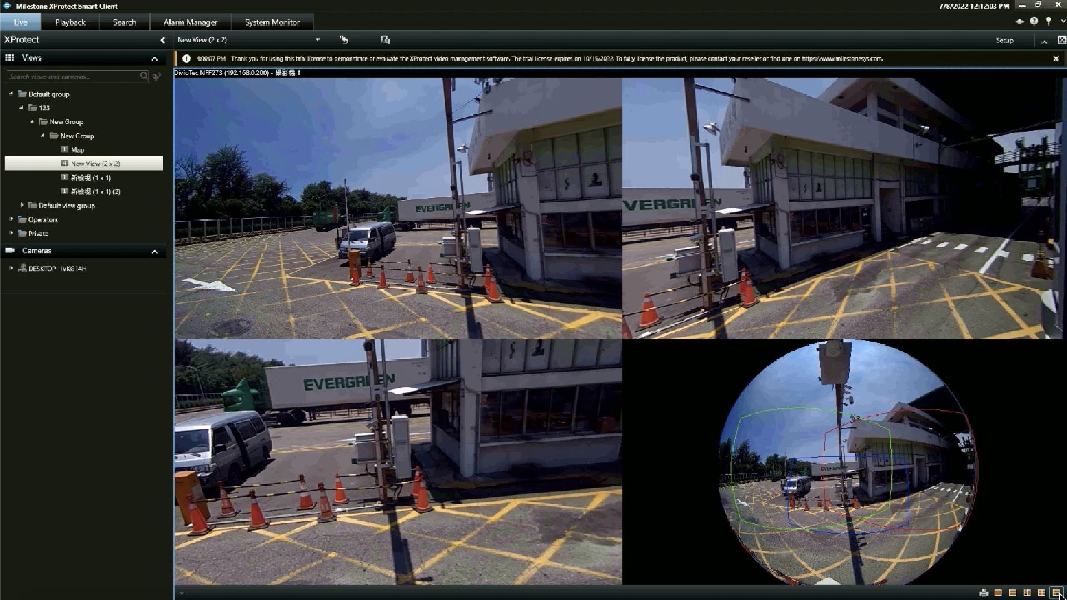Viewport: 1067px width, 600px height.
Task: Expand the Operators folder
Action: pyautogui.click(x=11, y=219)
